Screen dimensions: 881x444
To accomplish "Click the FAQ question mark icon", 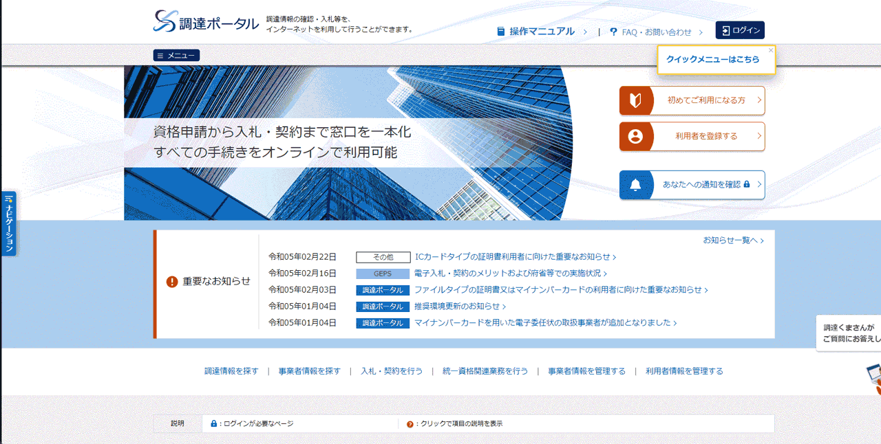I will [x=613, y=32].
